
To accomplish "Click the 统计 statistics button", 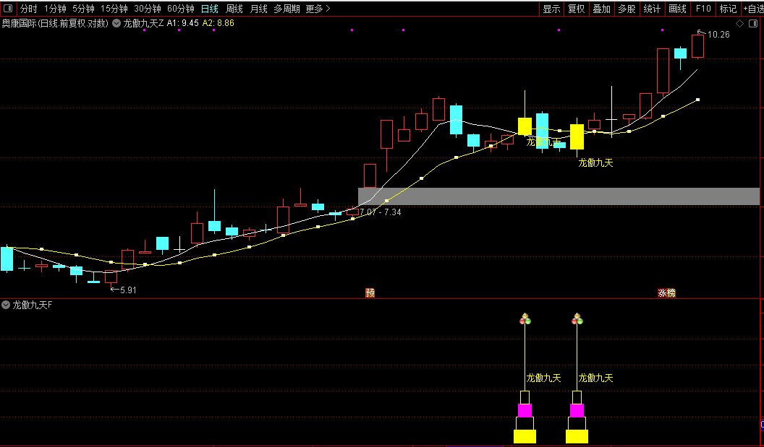I will tap(652, 9).
